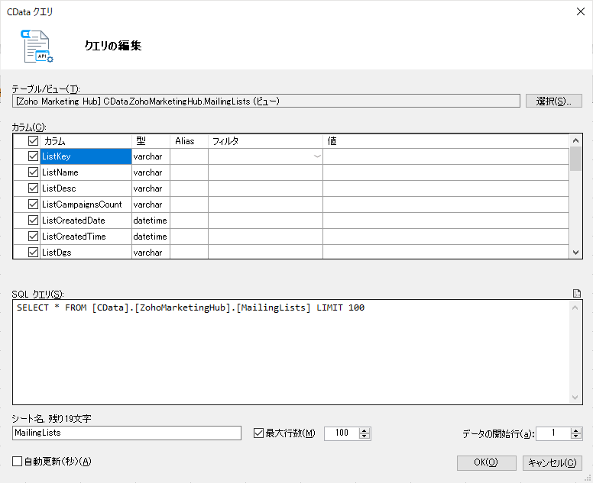The width and height of the screenshot is (593, 483).
Task: Enable the 自動更新(秒) checkbox
Action: click(17, 461)
